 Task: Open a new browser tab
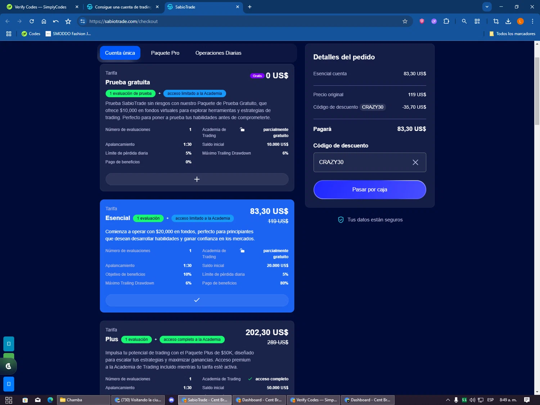tap(250, 7)
